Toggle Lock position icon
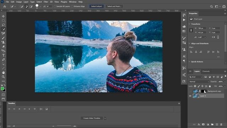The image size is (227, 128). tap(203, 86)
